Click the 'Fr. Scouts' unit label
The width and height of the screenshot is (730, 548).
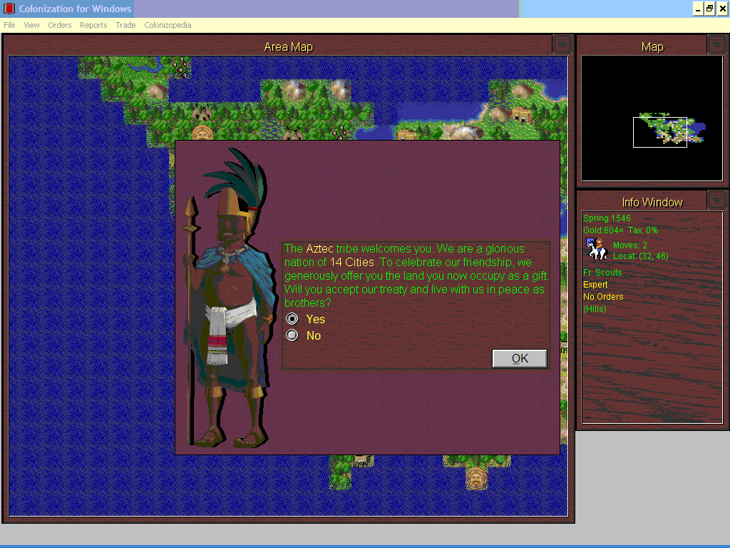pyautogui.click(x=602, y=272)
